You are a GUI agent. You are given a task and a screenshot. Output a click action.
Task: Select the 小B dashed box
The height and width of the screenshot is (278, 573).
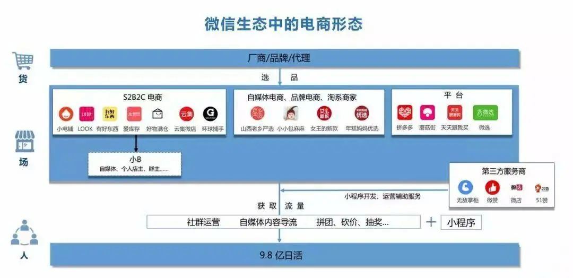point(134,164)
